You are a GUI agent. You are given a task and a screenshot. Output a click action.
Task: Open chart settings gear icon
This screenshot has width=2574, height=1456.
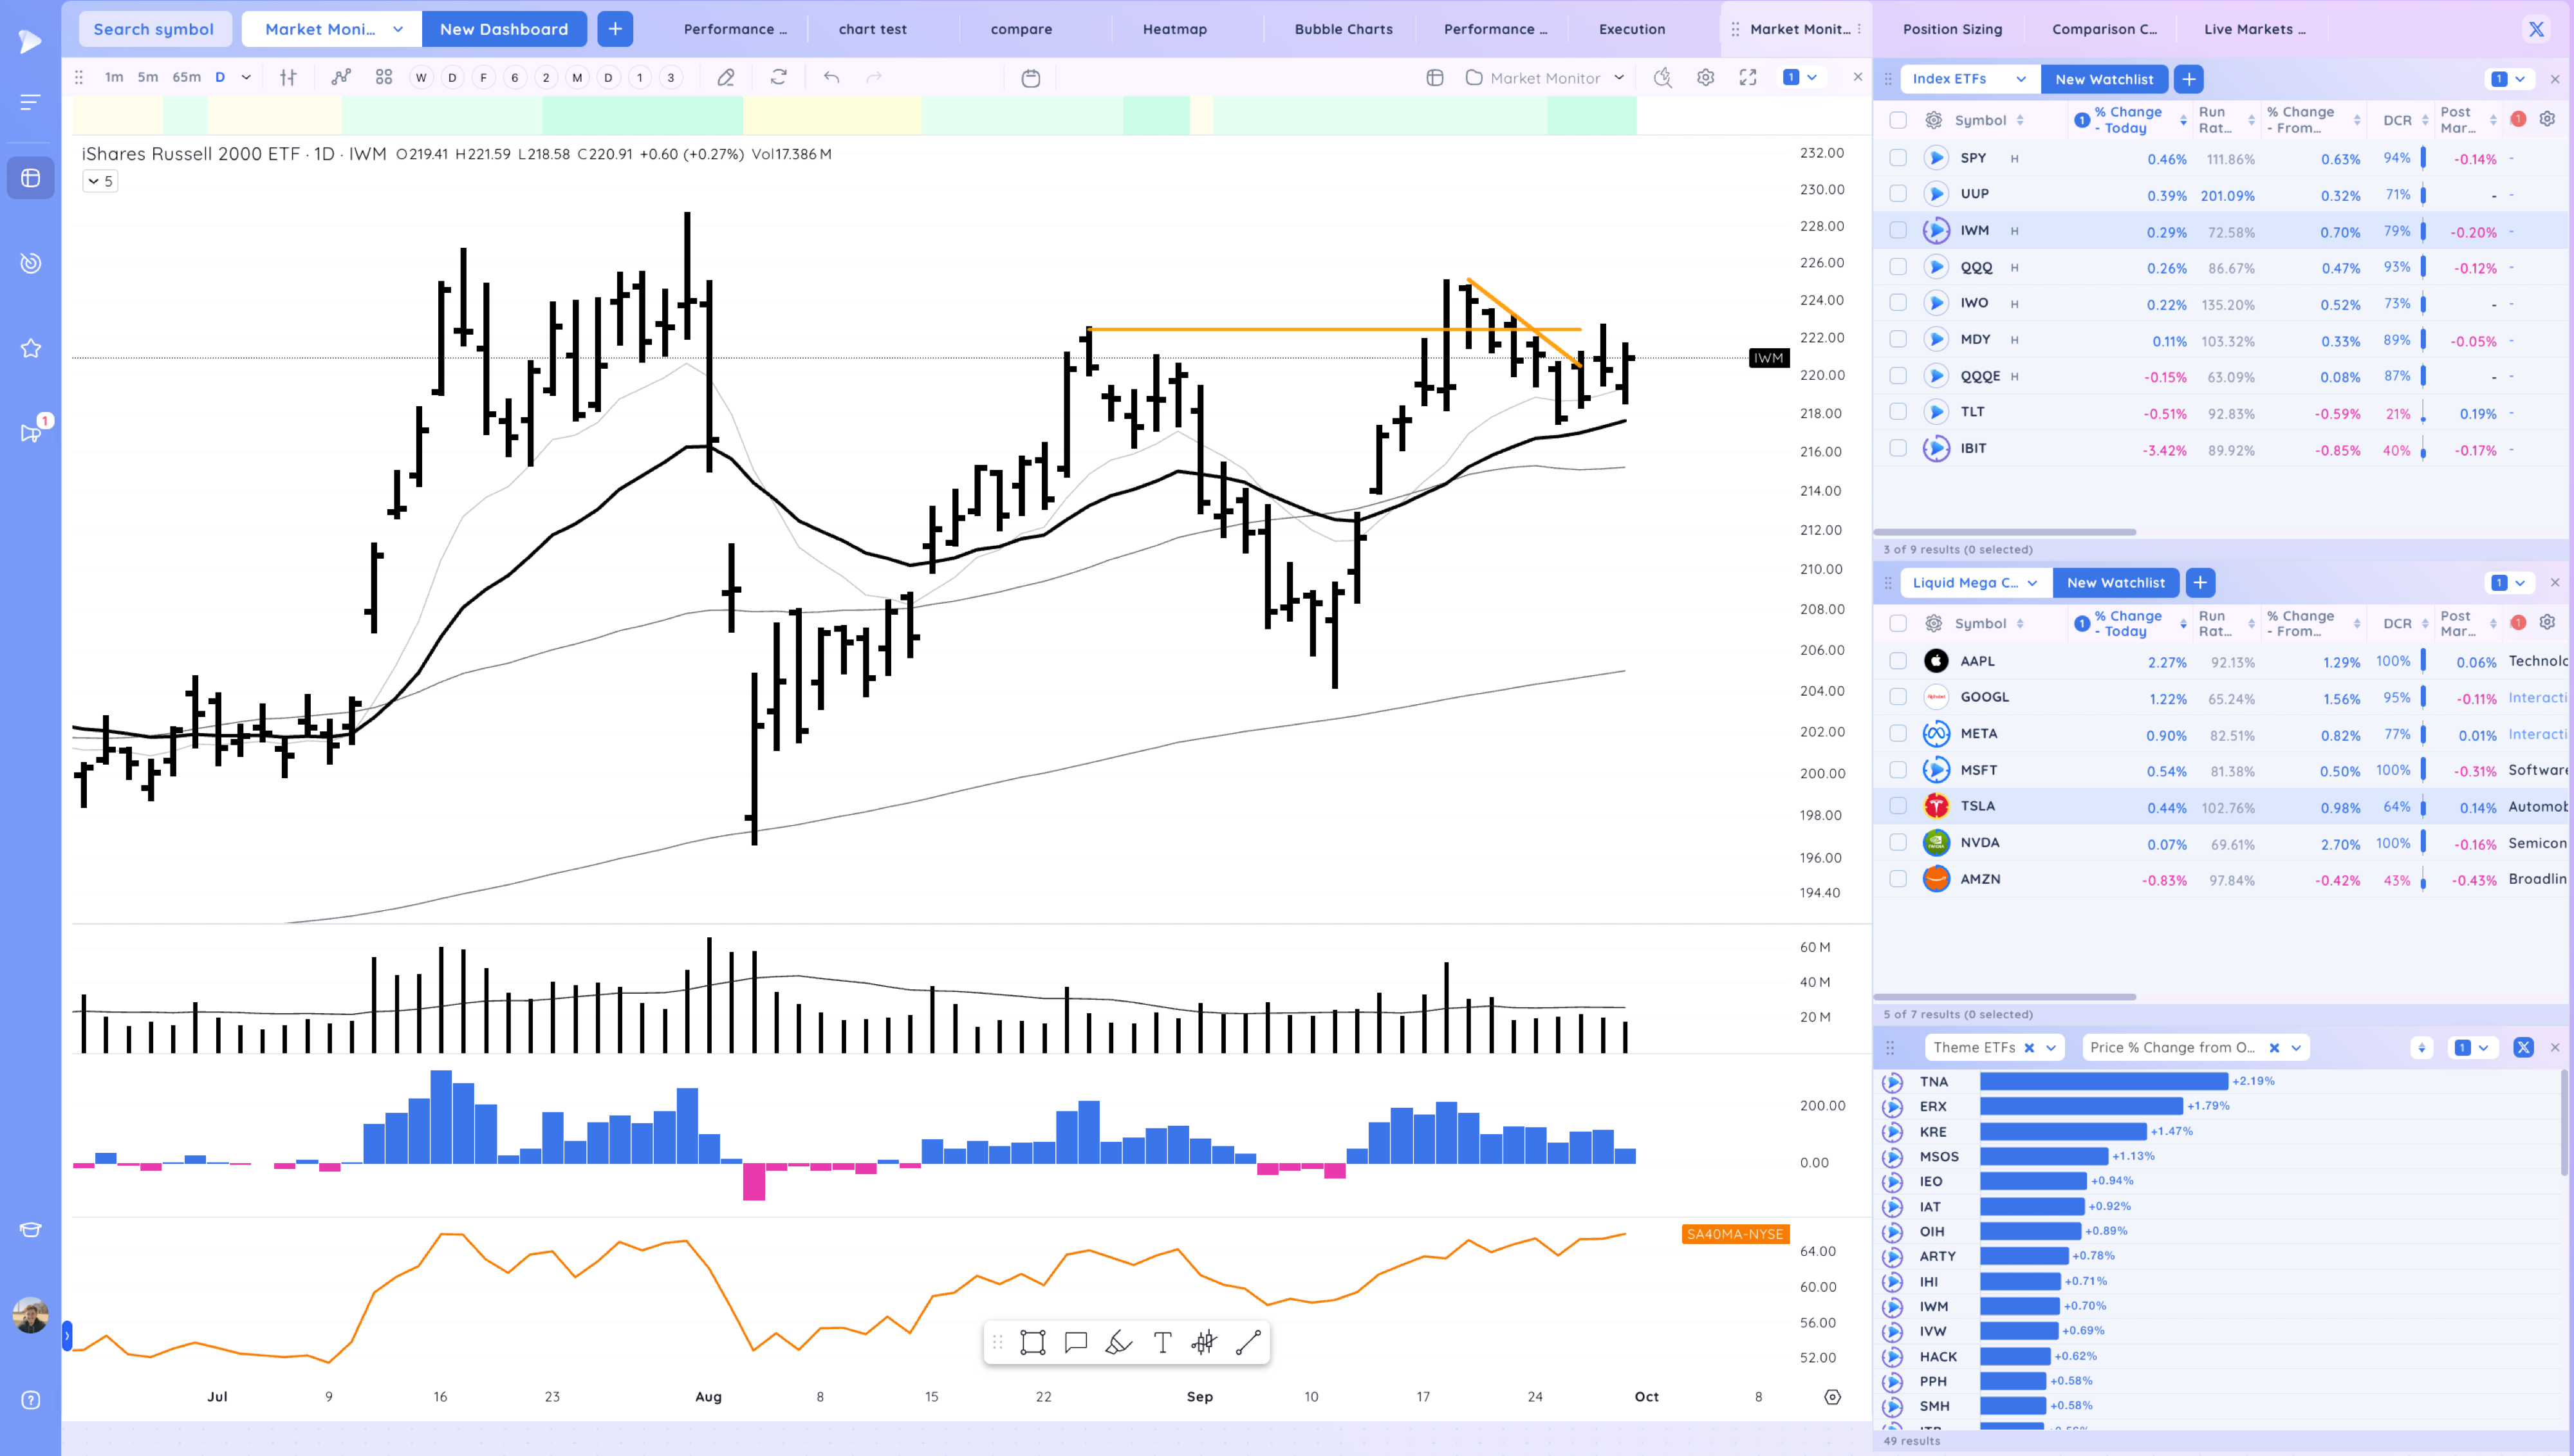pyautogui.click(x=1705, y=77)
